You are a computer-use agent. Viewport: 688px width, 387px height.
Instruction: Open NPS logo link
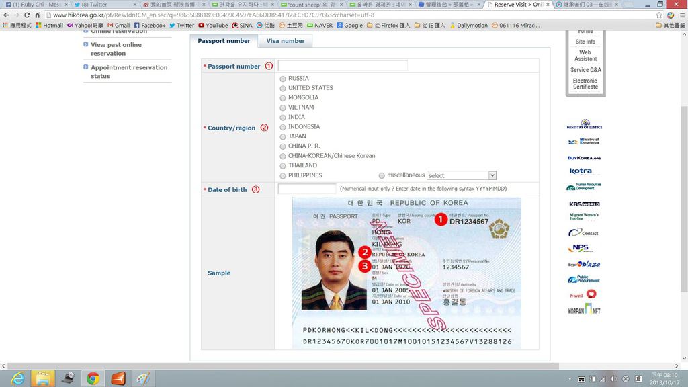pos(580,248)
